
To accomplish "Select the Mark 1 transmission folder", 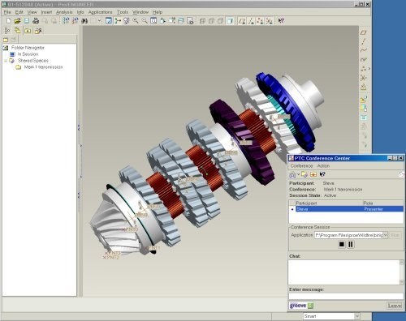I will (x=43, y=67).
